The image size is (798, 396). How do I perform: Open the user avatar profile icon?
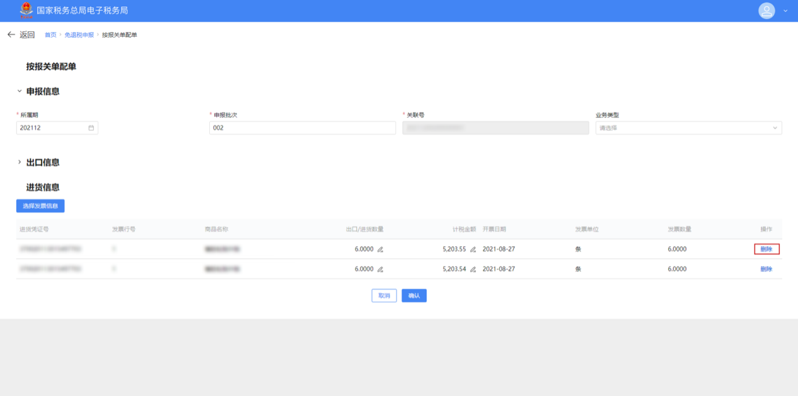pyautogui.click(x=766, y=11)
